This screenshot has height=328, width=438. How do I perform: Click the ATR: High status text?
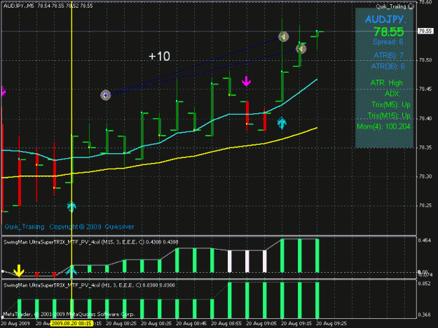(x=387, y=83)
